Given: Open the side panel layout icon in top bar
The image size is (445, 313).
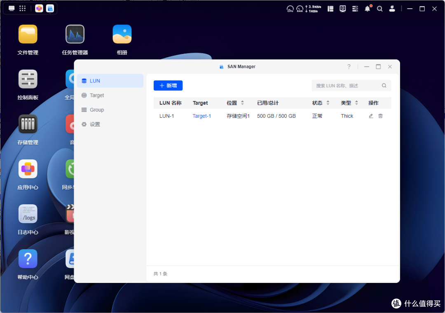Looking at the screenshot, I should tap(330, 9).
